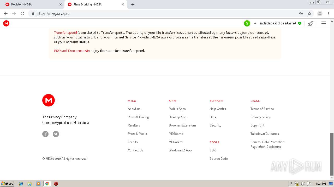Open the Privacy policy link
This screenshot has width=334, height=187.
point(260,117)
